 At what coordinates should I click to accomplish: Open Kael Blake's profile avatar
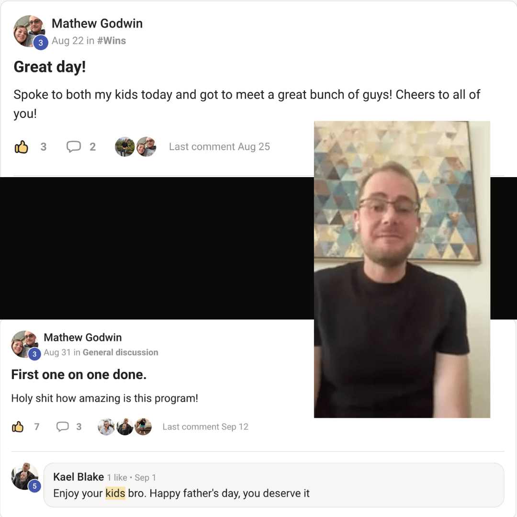[x=25, y=476]
